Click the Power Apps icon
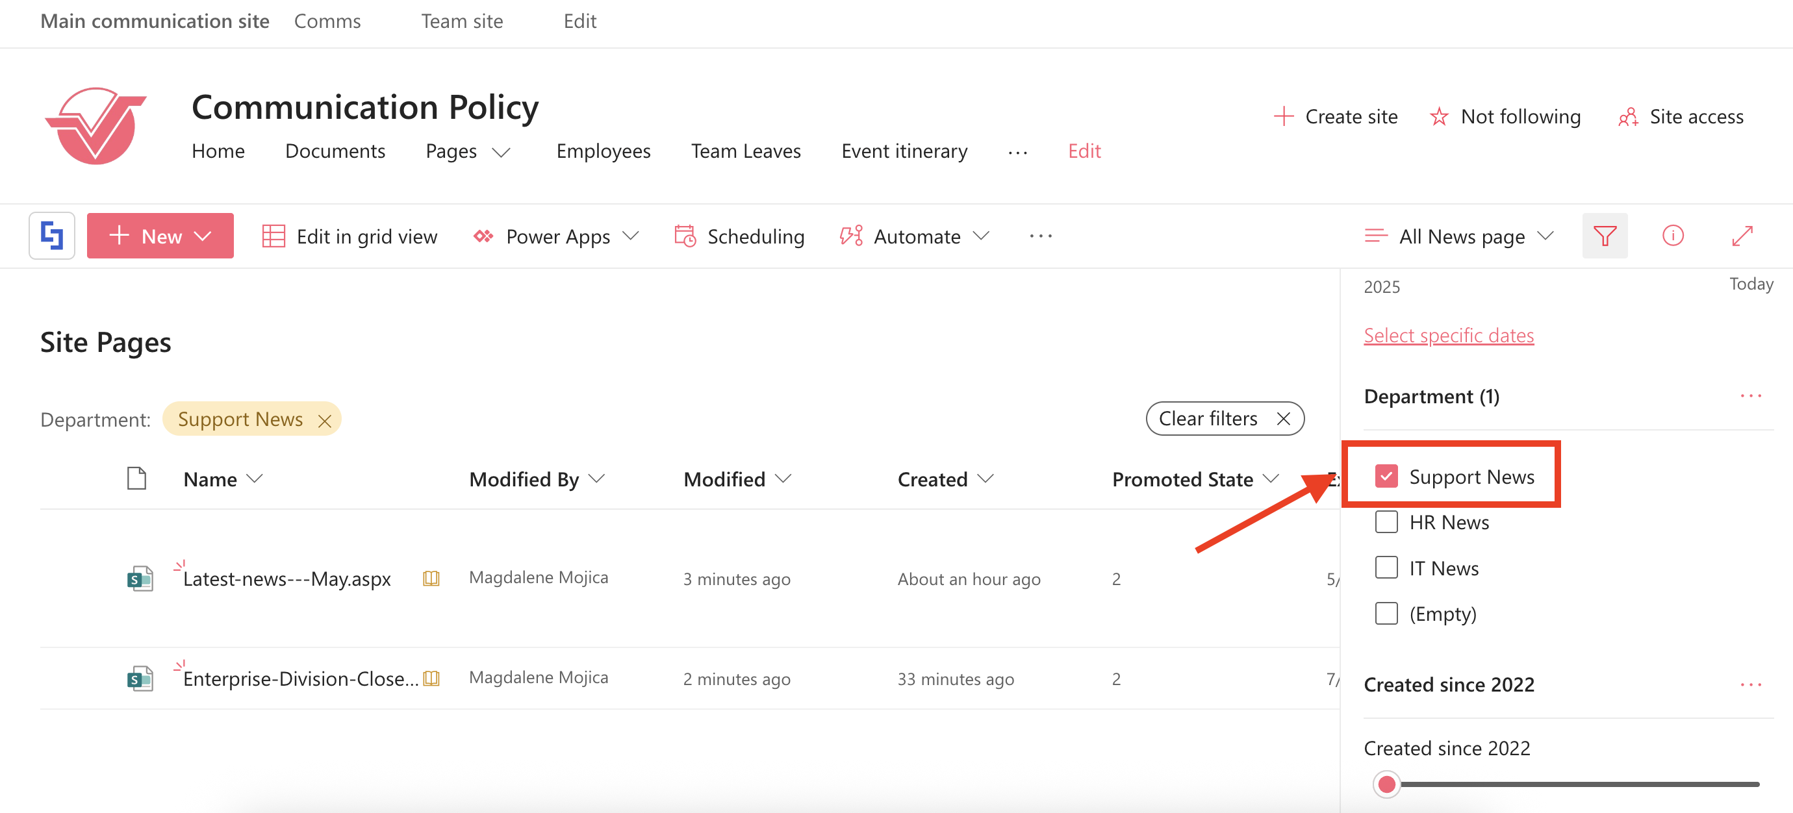This screenshot has width=1793, height=813. 483,236
